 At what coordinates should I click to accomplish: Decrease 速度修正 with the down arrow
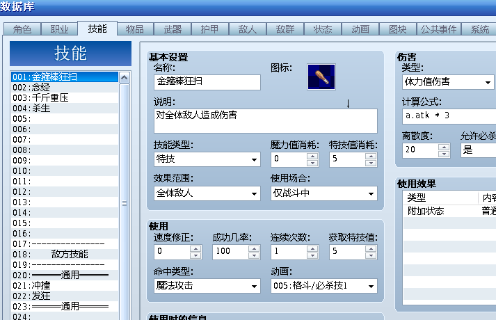coord(195,255)
